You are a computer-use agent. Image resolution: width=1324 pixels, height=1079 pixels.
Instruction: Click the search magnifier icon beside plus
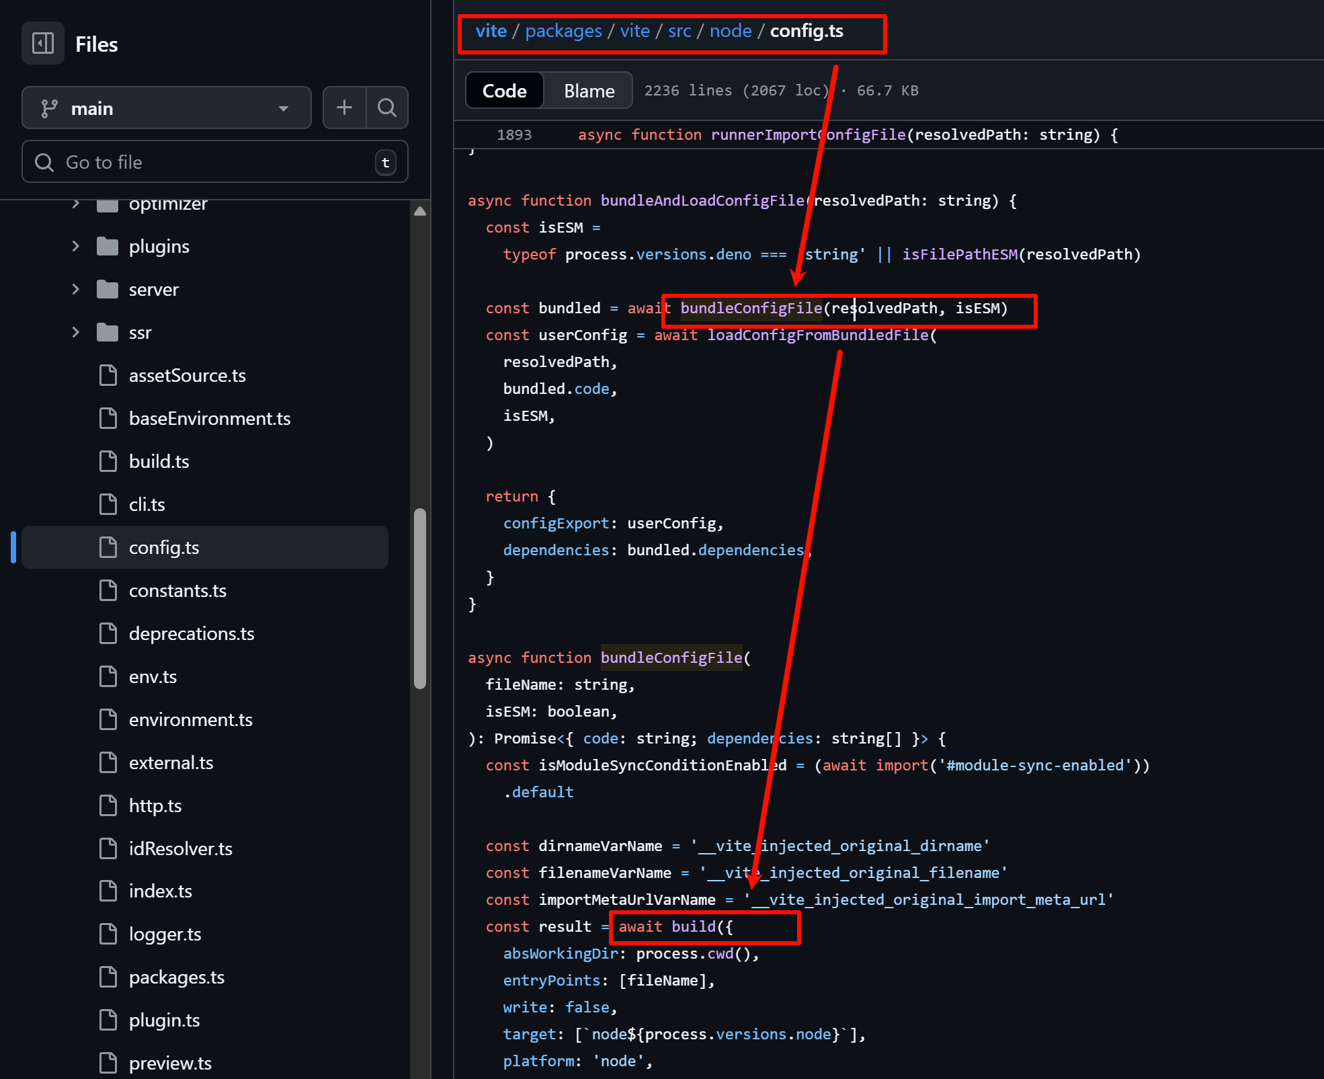tap(386, 108)
